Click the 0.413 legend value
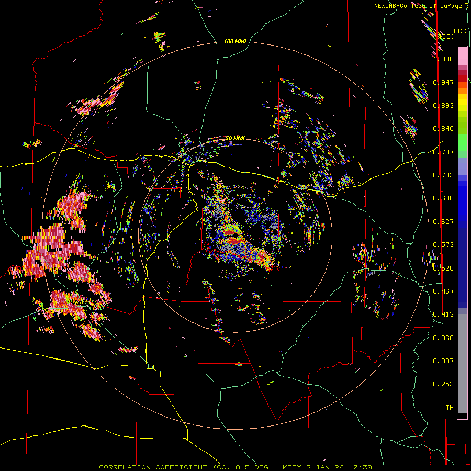The height and width of the screenshot is (471, 471). (x=443, y=315)
